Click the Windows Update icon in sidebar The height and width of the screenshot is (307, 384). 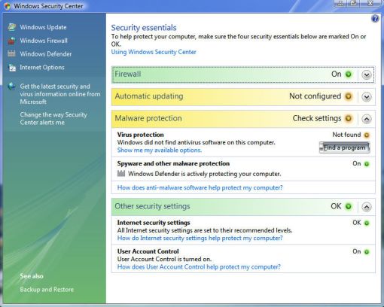click(x=11, y=27)
